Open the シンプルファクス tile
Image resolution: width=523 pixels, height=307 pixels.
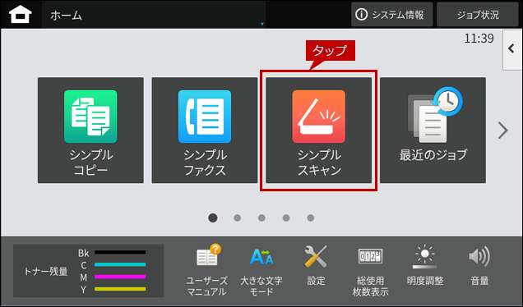pos(205,131)
